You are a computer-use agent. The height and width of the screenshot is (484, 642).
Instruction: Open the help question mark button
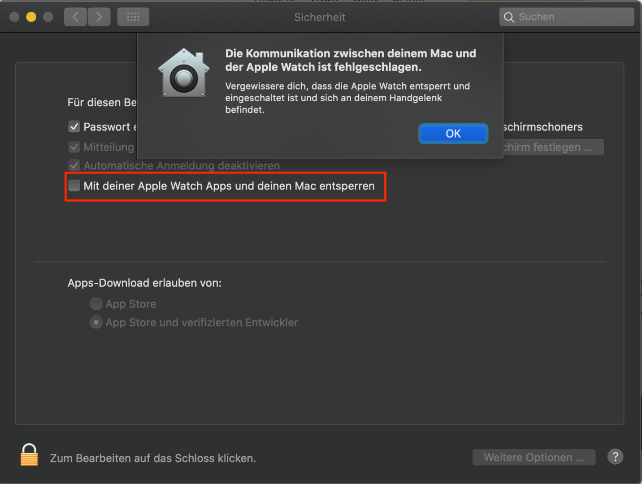pos(615,457)
